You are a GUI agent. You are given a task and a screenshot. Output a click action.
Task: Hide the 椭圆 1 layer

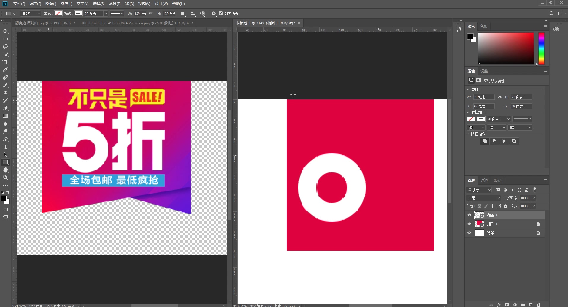(469, 215)
